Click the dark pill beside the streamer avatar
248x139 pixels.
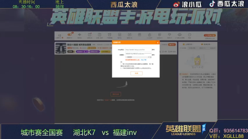click(x=70, y=52)
